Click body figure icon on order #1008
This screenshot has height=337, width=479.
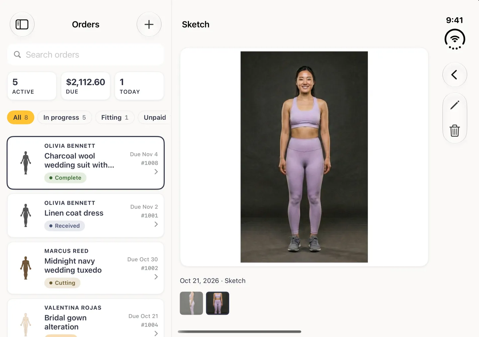tap(26, 163)
